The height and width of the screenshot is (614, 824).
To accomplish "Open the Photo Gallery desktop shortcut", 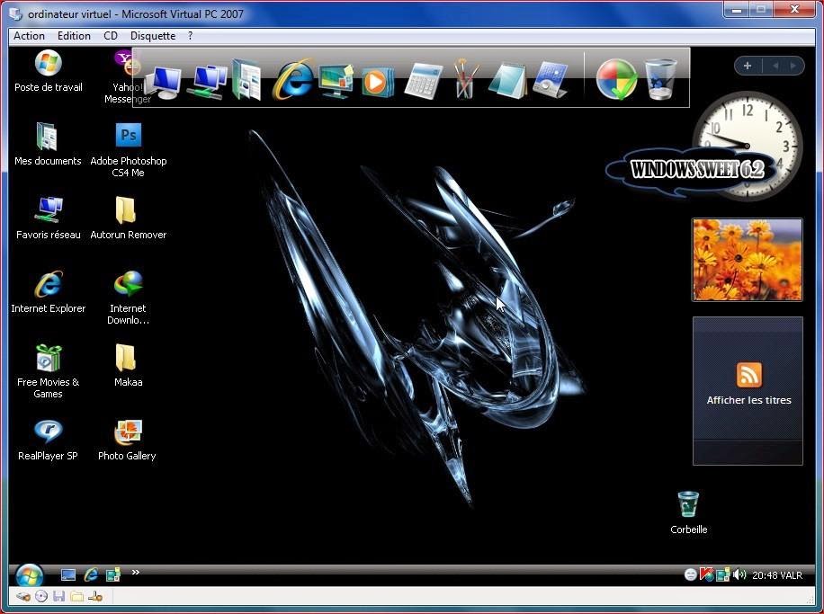I will 127,440.
